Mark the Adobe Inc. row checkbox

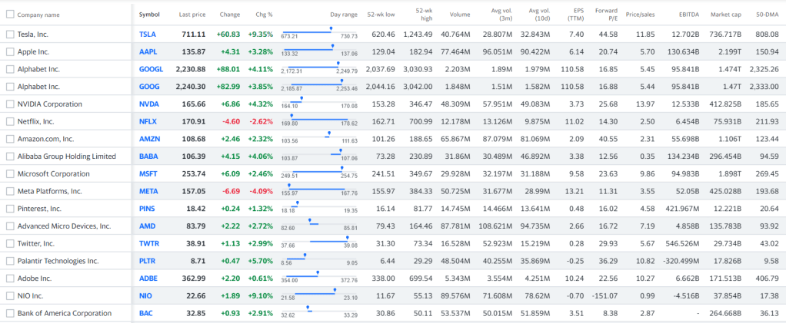coord(10,279)
